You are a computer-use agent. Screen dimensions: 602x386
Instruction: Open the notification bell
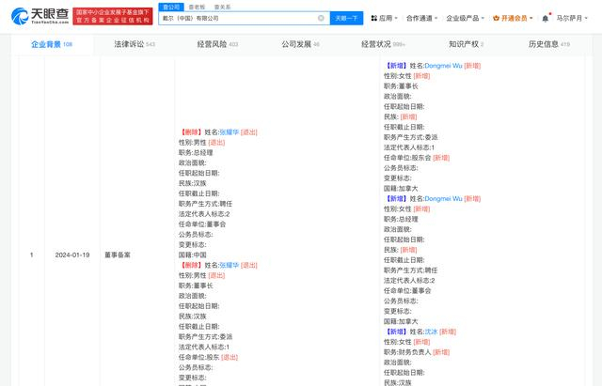[546, 18]
